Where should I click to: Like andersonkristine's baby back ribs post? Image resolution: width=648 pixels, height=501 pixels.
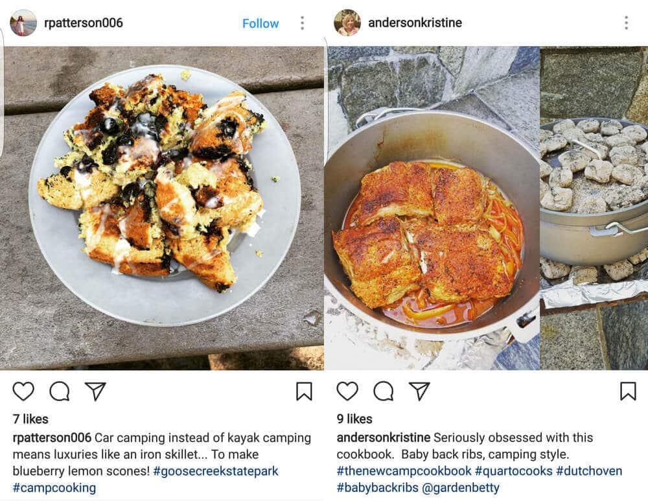point(347,391)
